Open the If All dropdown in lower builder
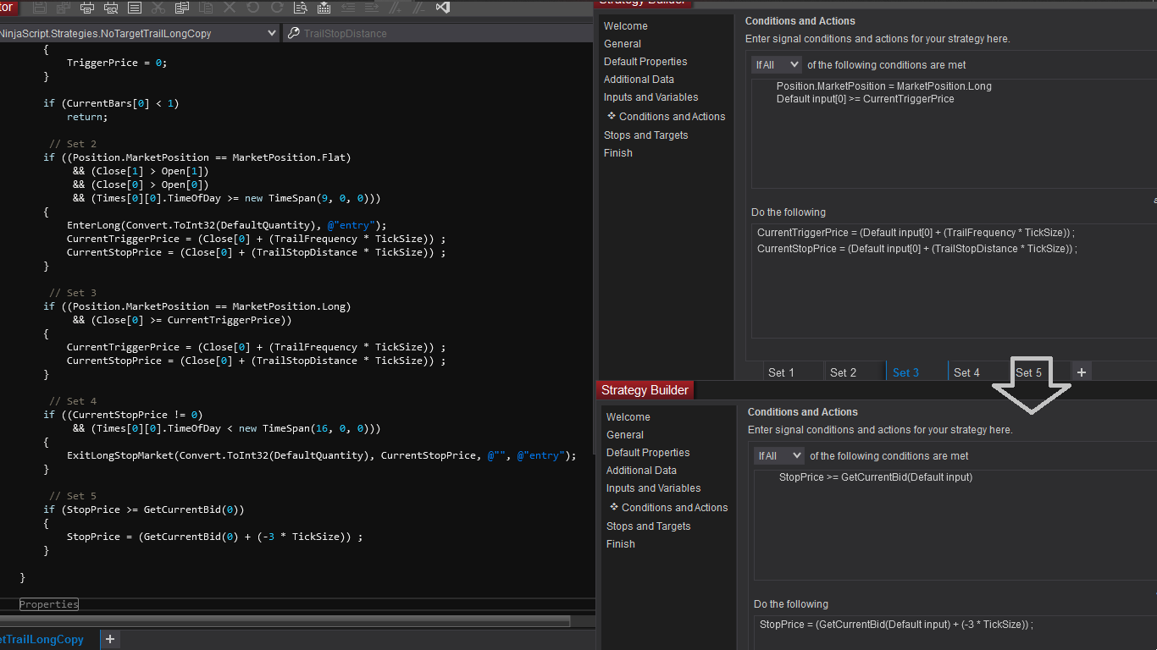This screenshot has height=650, width=1157. [x=779, y=455]
